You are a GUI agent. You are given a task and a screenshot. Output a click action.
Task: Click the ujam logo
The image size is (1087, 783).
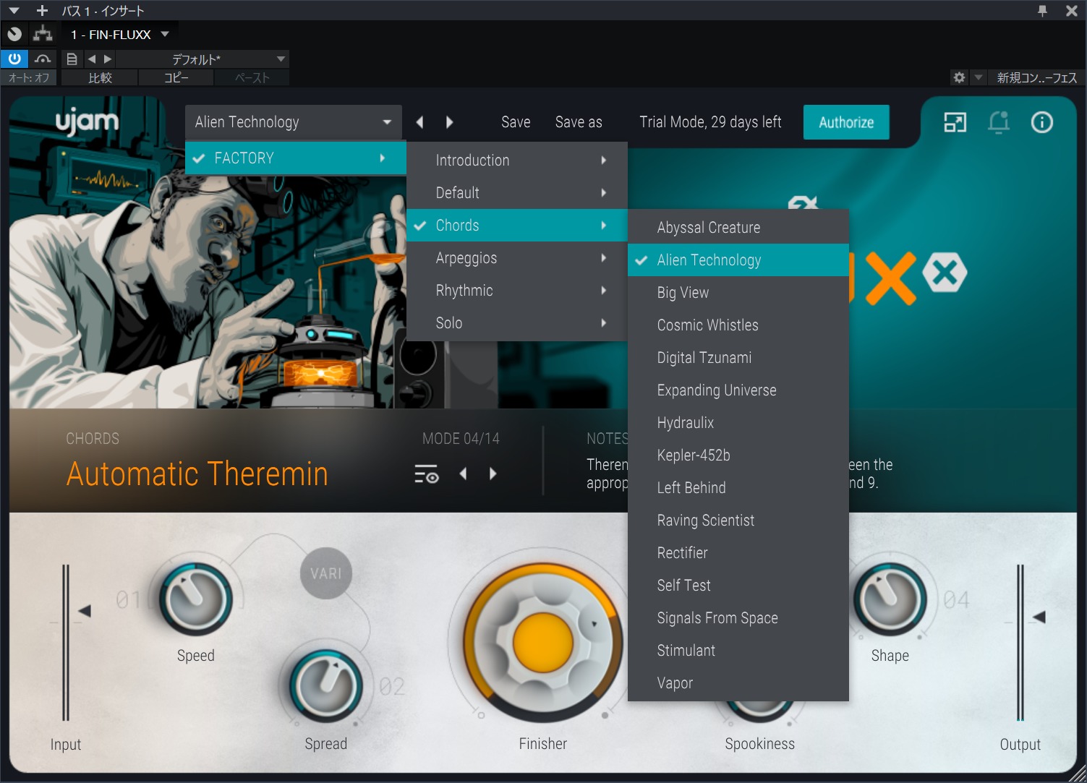(87, 122)
